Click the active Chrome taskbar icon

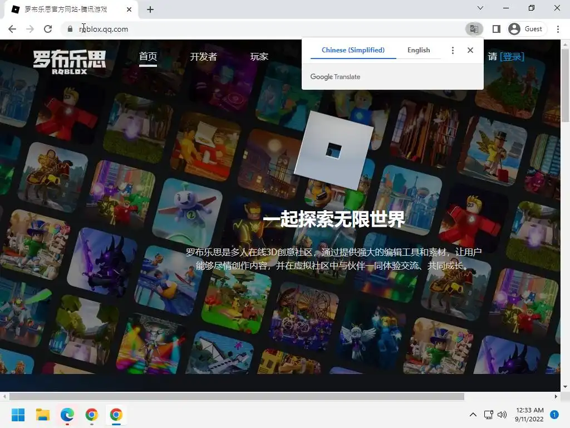(116, 415)
